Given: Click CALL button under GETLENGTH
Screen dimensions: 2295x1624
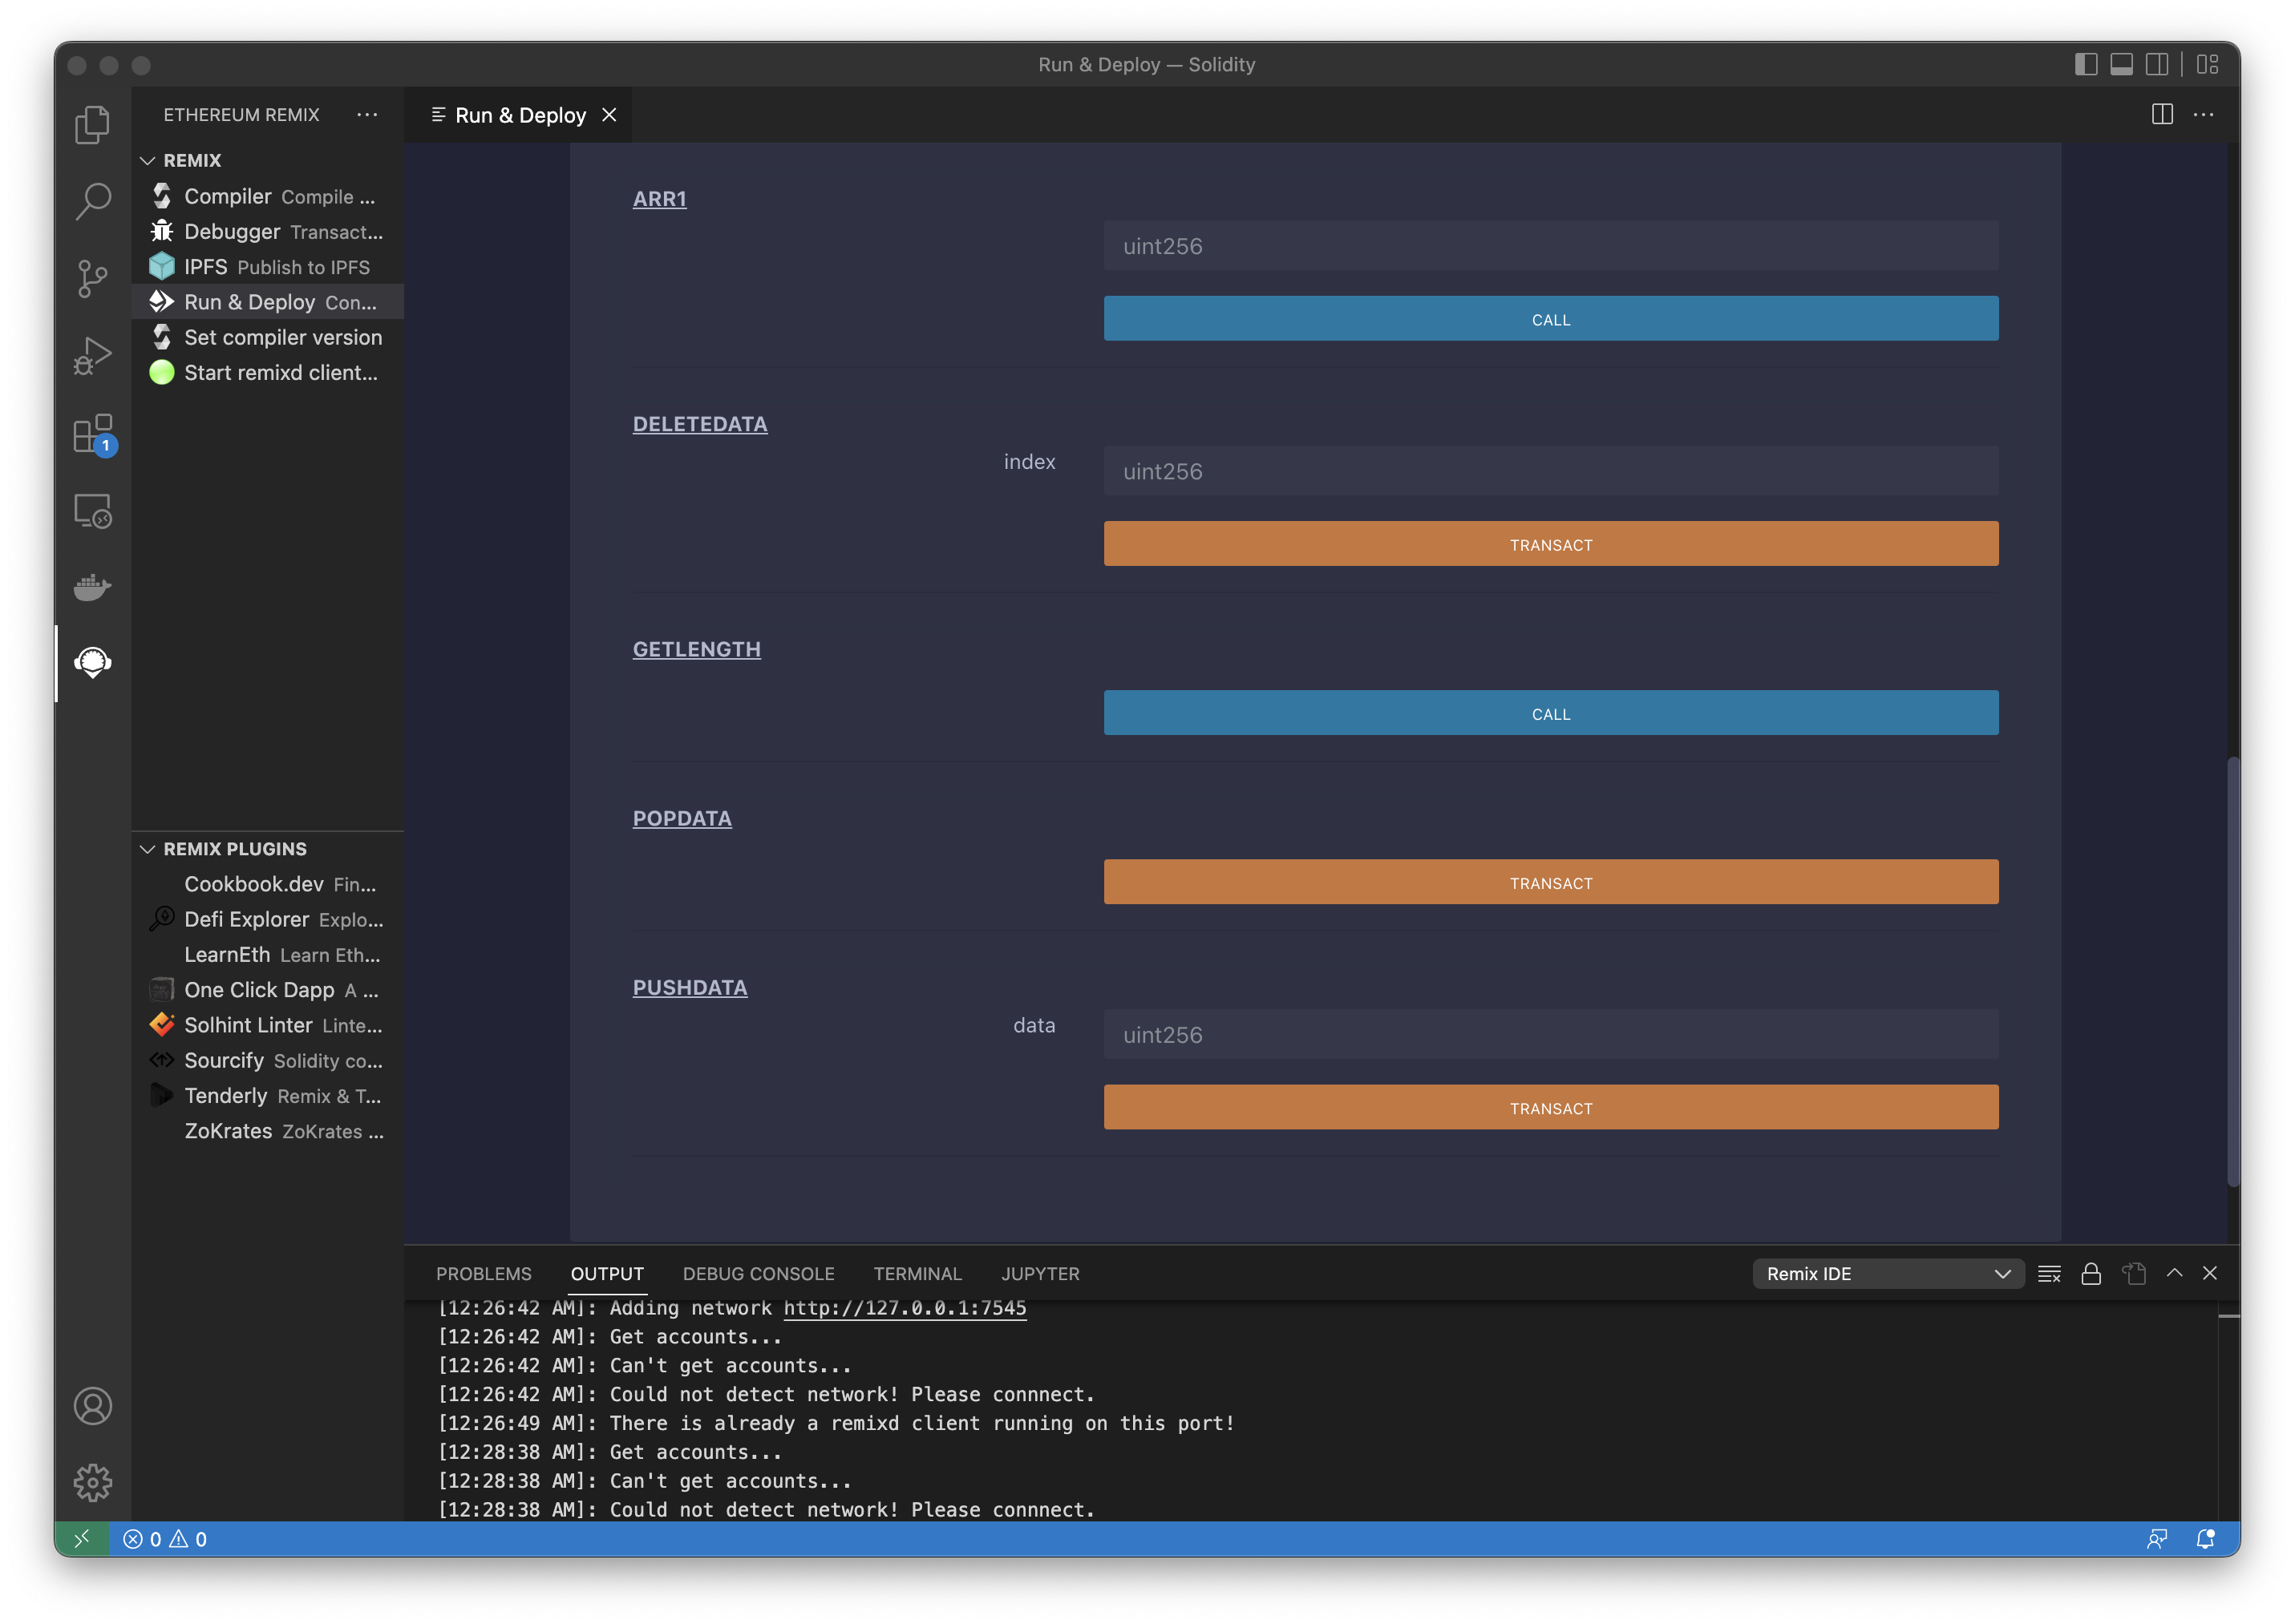Looking at the screenshot, I should tap(1550, 713).
